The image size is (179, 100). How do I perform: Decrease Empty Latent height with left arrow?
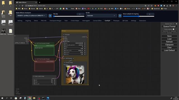click(34, 82)
